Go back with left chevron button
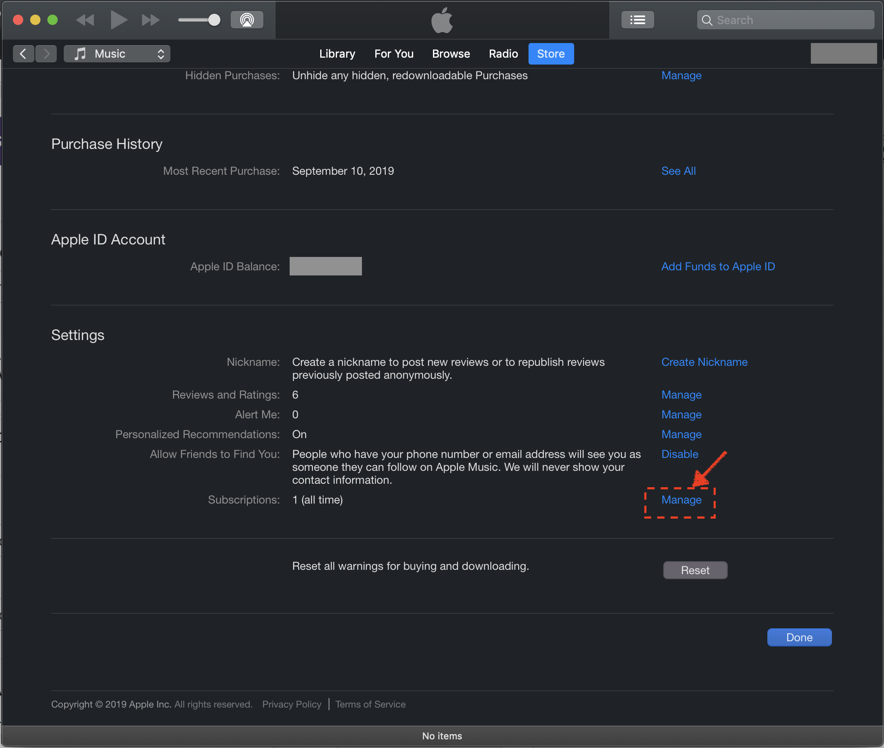This screenshot has height=748, width=884. [23, 54]
